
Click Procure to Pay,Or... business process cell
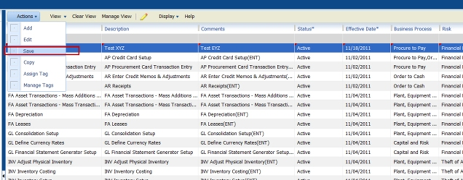tap(415, 58)
